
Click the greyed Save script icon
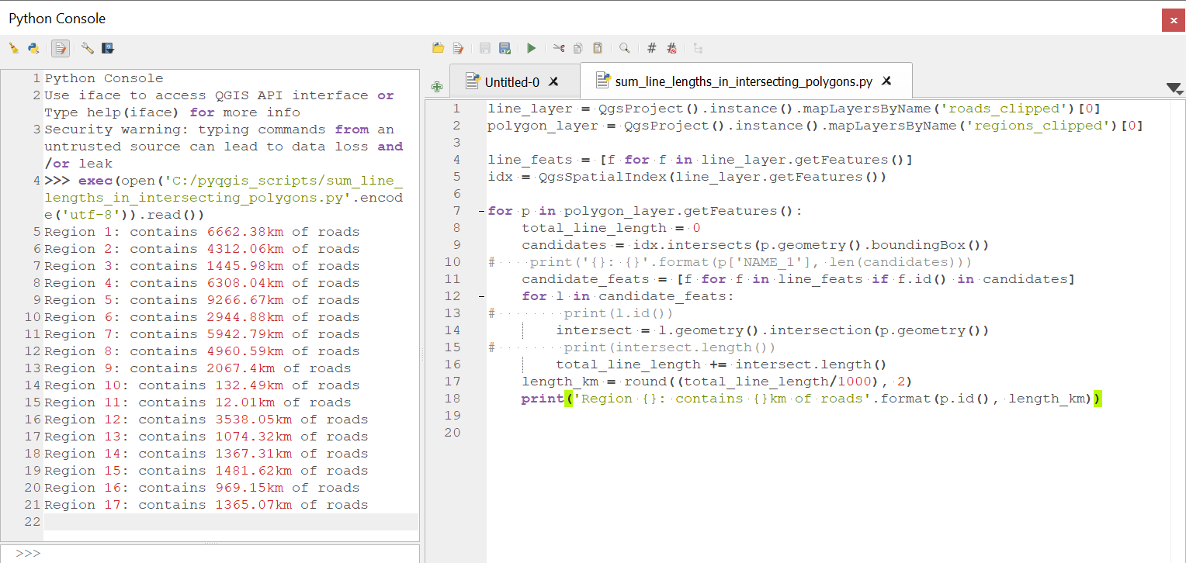[x=485, y=48]
